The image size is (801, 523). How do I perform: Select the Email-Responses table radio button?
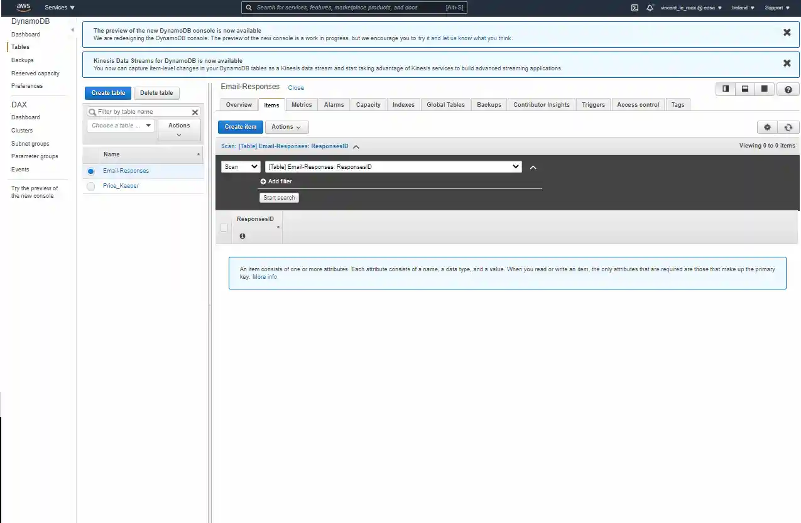click(x=91, y=171)
